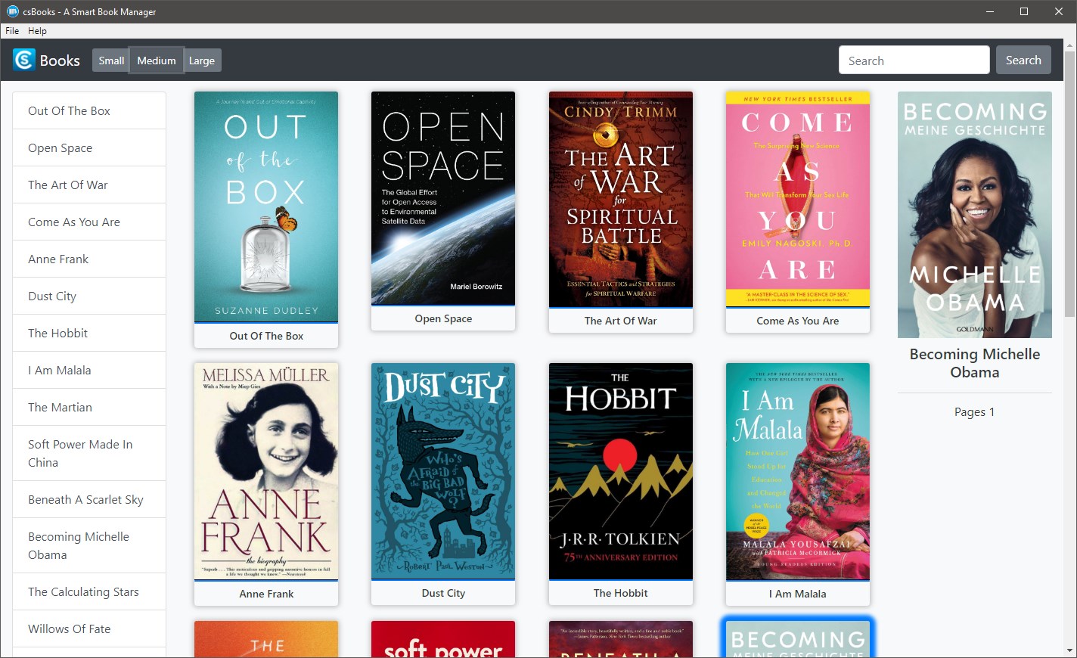This screenshot has width=1077, height=658.
Task: Click the Open Space caption under cover
Action: pos(443,319)
